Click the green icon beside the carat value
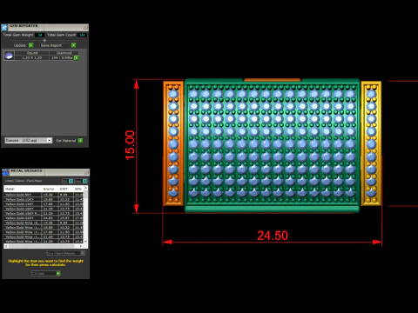 pos(77,57)
